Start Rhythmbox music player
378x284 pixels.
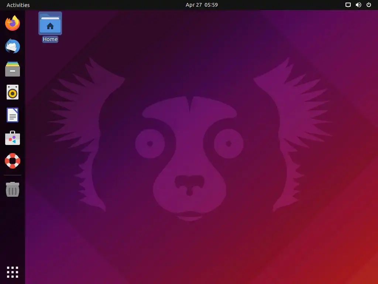(13, 92)
